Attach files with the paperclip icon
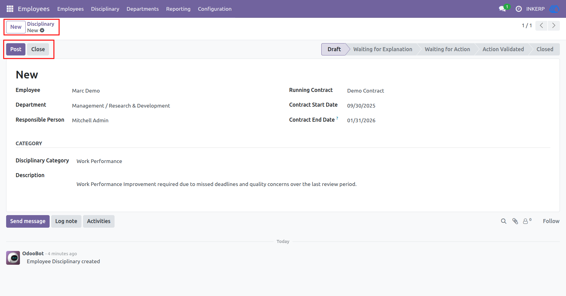This screenshot has height=296, width=566. click(x=515, y=221)
